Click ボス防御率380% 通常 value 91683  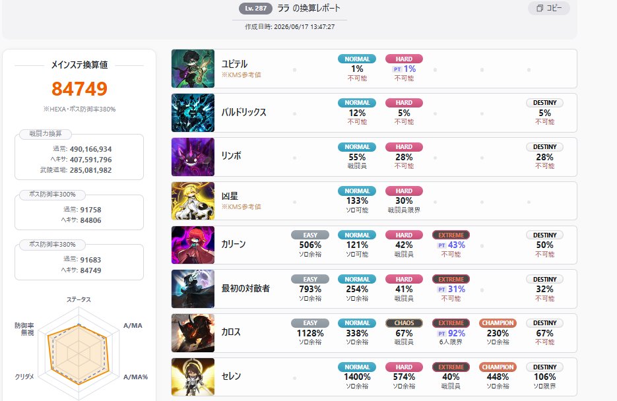coord(90,260)
